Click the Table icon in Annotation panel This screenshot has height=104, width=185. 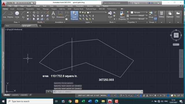66,19
